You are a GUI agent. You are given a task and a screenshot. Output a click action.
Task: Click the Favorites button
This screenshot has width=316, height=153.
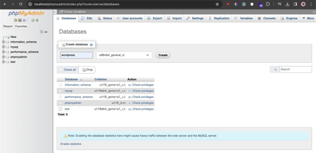point(21,26)
